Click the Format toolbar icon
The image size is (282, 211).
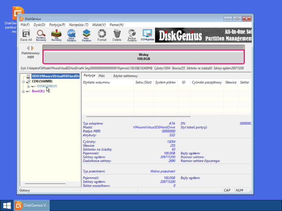pyautogui.click(x=102, y=35)
